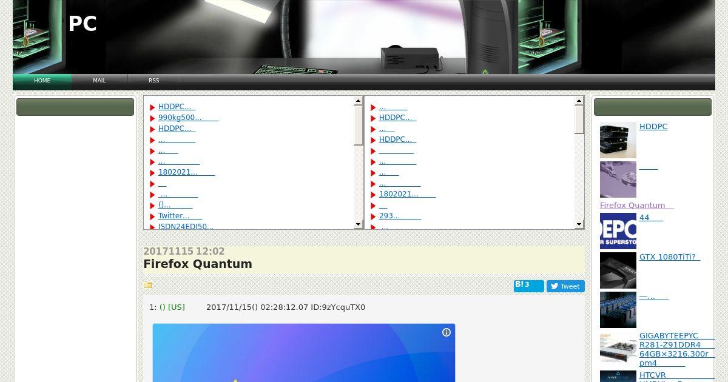
Task: Click the GIGABYTE rack server thumbnail
Action: 618,349
